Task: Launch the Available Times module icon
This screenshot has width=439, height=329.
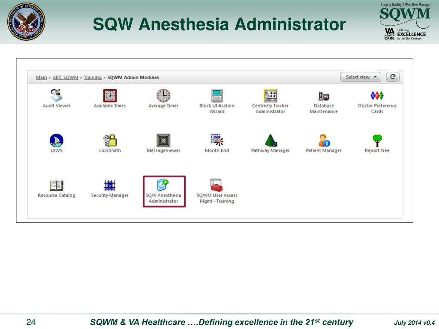Action: click(x=110, y=96)
